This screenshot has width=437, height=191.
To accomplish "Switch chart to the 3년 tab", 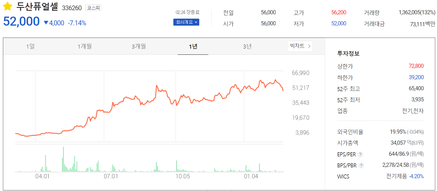I will coord(247,46).
